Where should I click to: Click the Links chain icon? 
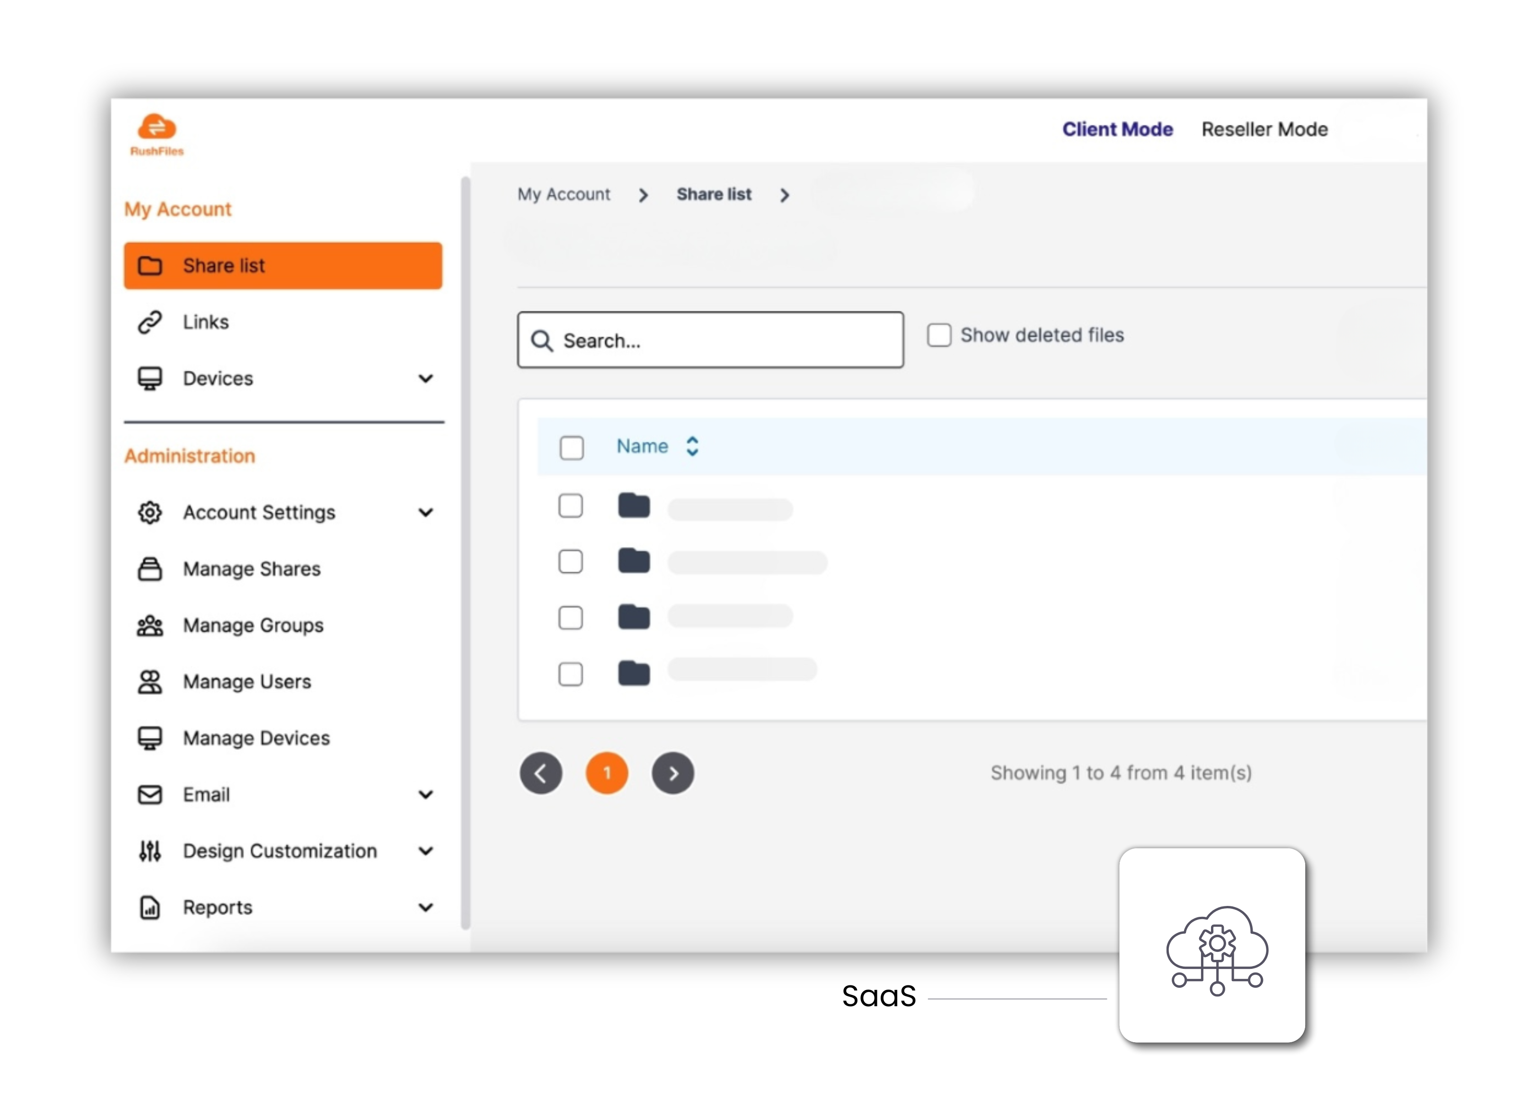[x=150, y=322]
